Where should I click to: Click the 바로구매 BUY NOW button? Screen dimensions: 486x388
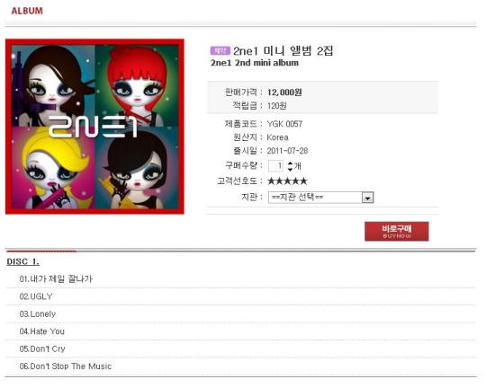(x=396, y=231)
